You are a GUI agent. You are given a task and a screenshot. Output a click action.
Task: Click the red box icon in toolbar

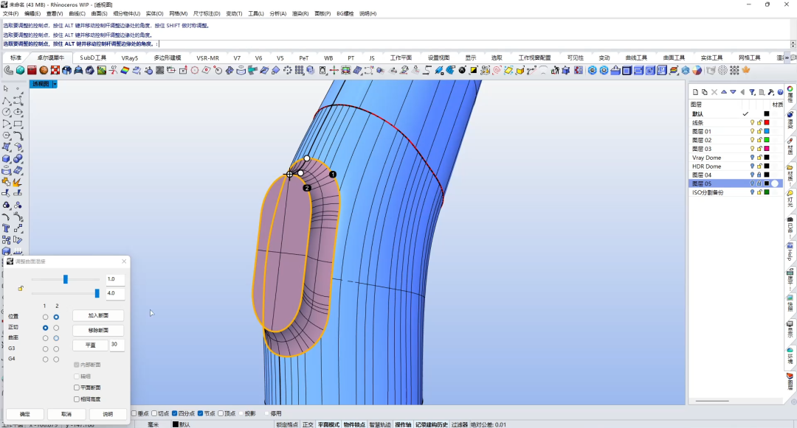(x=32, y=71)
